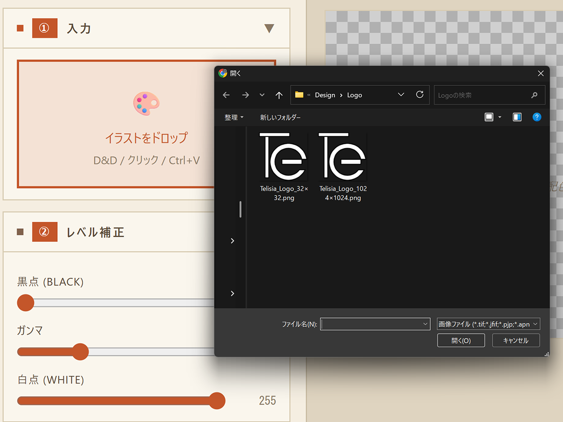Adjust the 白点 (WHITE) slider handle
This screenshot has width=563, height=422.
coord(217,401)
